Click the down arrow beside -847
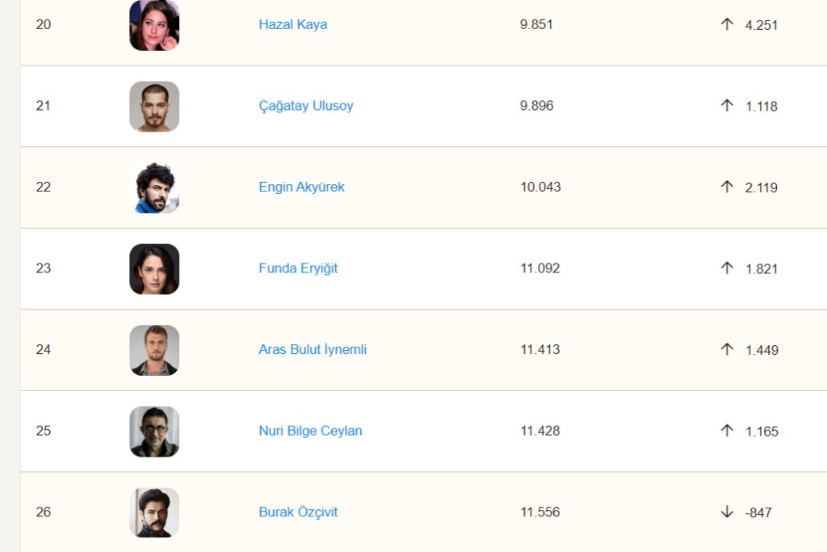This screenshot has width=827, height=552. (x=727, y=512)
